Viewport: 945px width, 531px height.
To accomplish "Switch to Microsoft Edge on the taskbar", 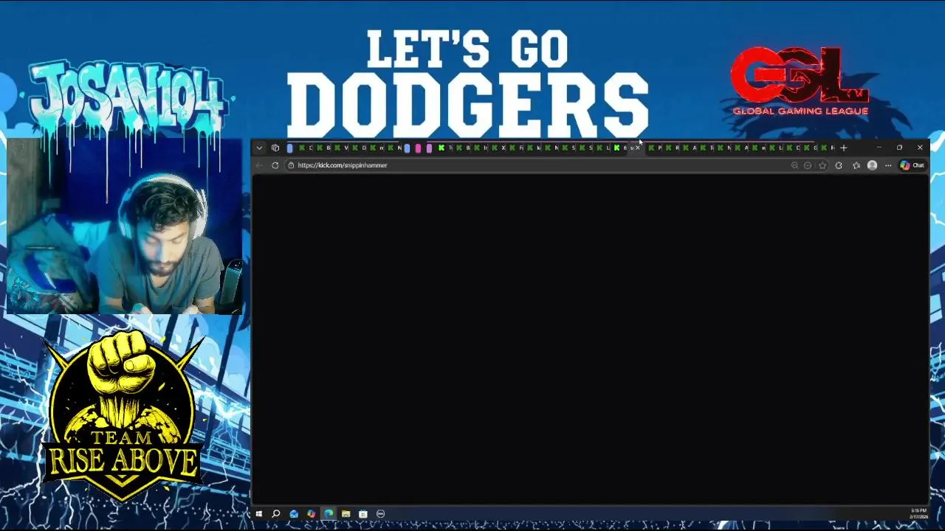I will point(329,514).
